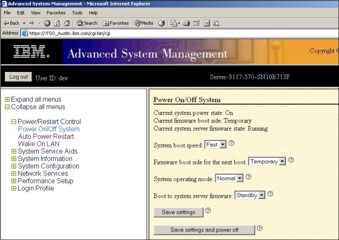Click help icon next to Firmware boot side
Image resolution: width=339 pixels, height=240 pixels.
[x=291, y=160]
